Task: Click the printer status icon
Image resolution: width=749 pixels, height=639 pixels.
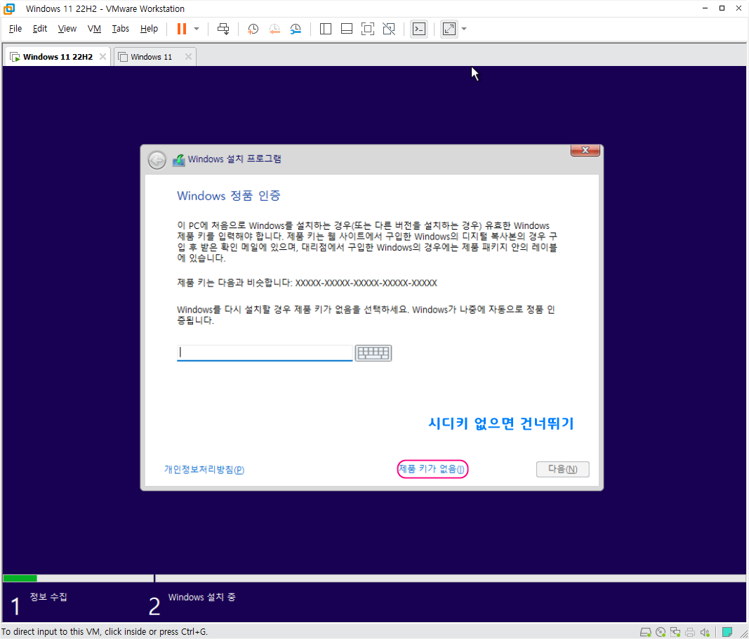Action: 690,632
